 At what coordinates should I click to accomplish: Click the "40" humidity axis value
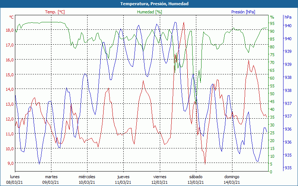click(272, 109)
